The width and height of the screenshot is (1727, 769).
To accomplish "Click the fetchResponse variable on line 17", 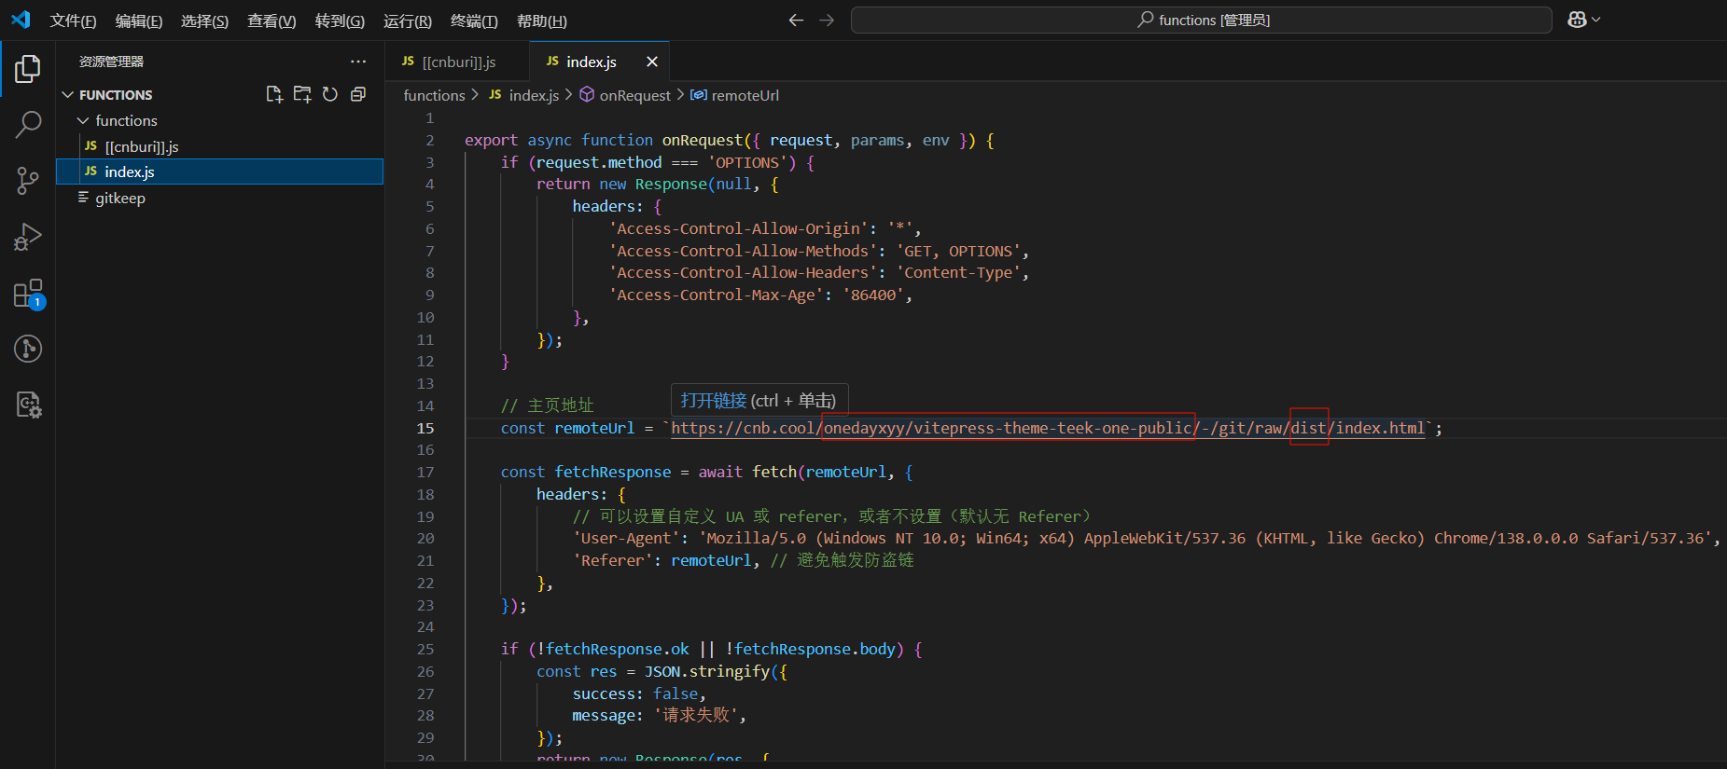I will coord(613,472).
